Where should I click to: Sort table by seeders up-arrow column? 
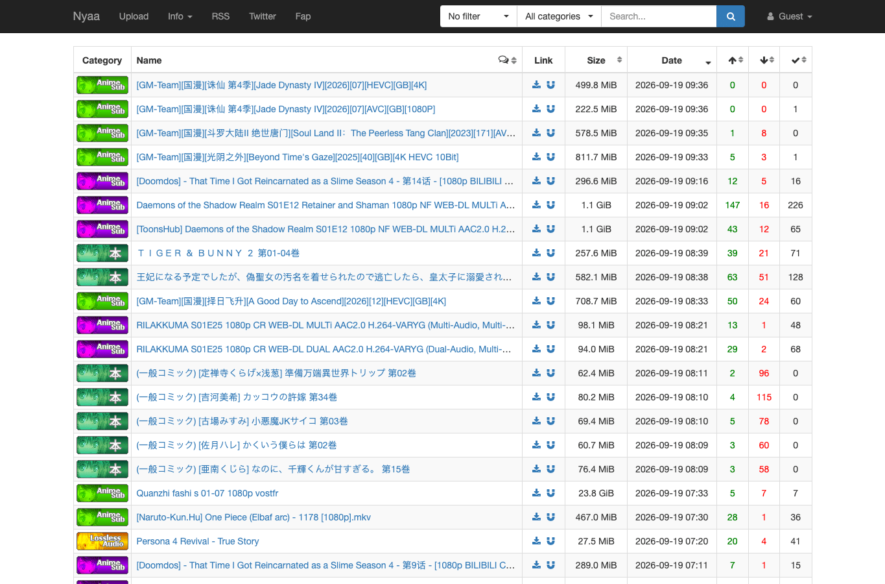tap(733, 60)
